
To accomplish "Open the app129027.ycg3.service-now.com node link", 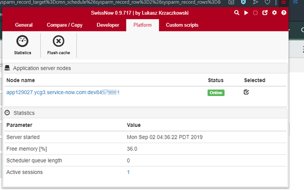I will (x=63, y=92).
